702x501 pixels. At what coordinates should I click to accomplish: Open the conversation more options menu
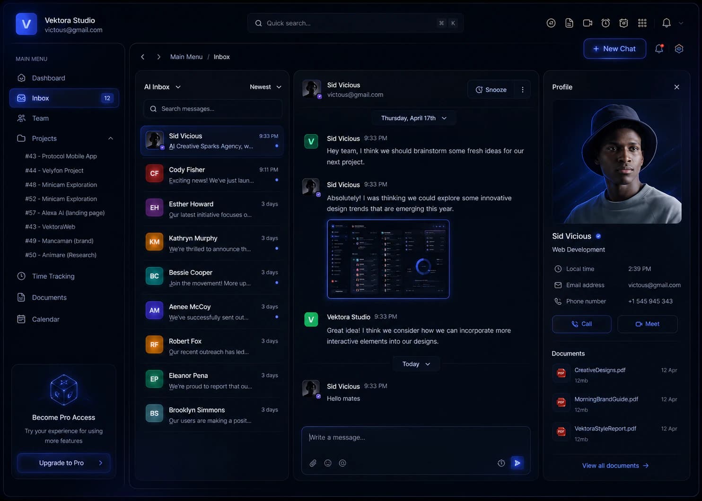coord(523,89)
